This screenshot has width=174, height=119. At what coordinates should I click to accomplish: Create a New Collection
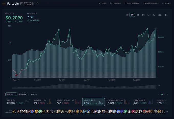click(x=132, y=3)
